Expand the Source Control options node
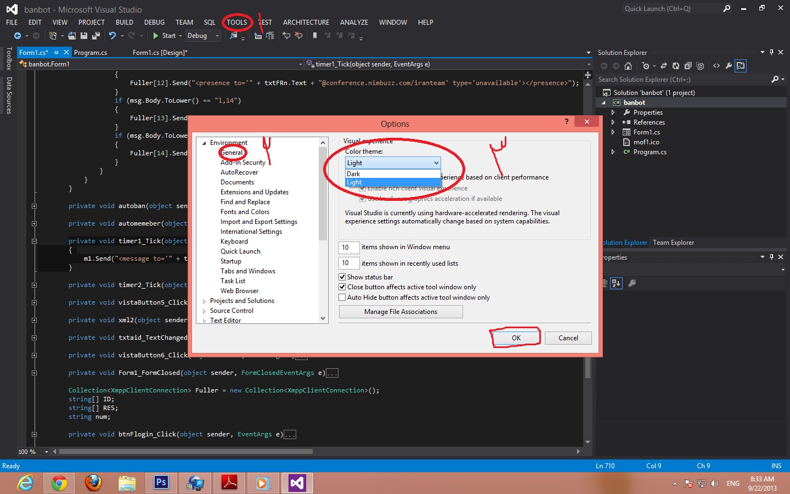 (205, 311)
